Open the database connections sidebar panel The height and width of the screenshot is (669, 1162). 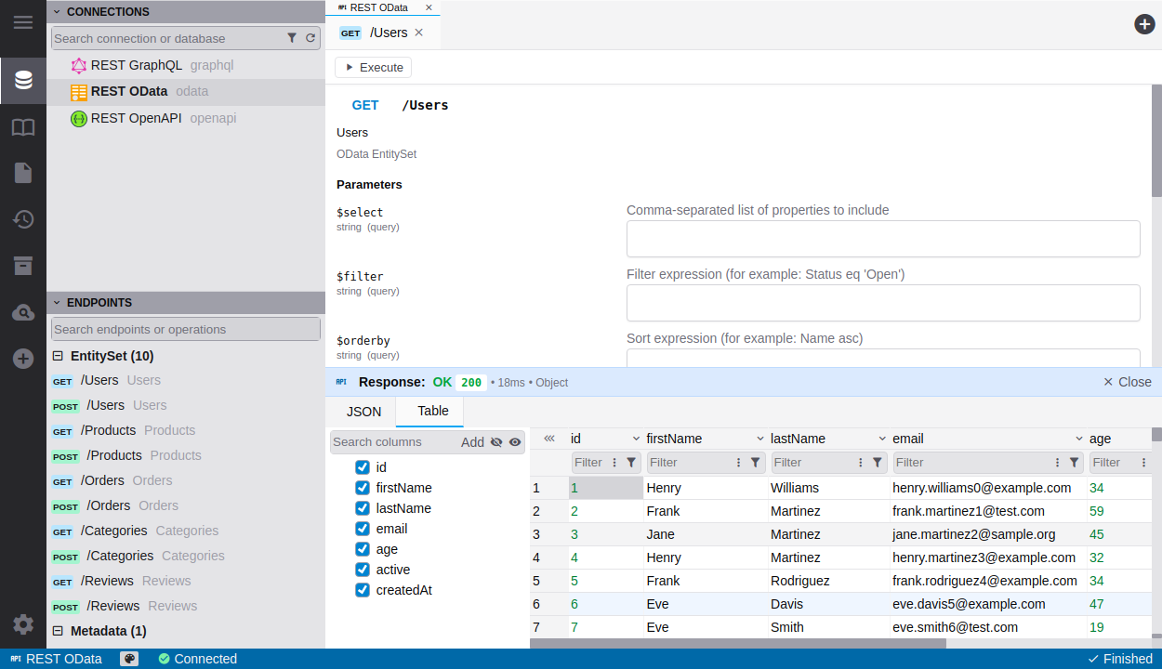tap(22, 80)
